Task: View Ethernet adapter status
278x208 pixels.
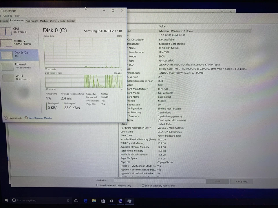Action: pos(20,66)
